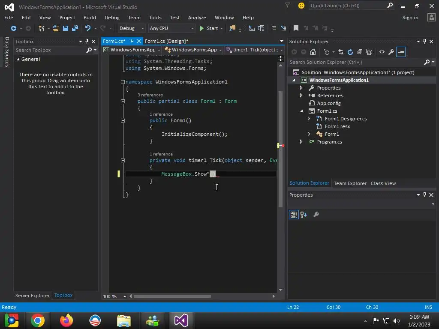Sync with Active Document in Solution Explorer
Screen dimensions: 439x329
(341, 52)
